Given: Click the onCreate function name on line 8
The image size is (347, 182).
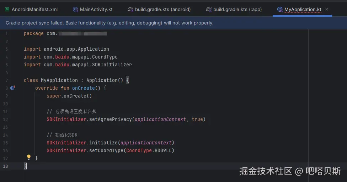Looking at the screenshot, I should 84,88.
